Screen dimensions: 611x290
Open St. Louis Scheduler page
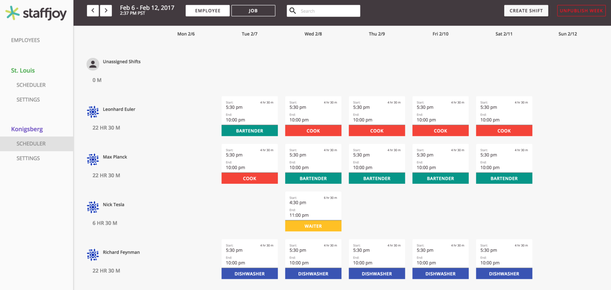click(x=31, y=85)
